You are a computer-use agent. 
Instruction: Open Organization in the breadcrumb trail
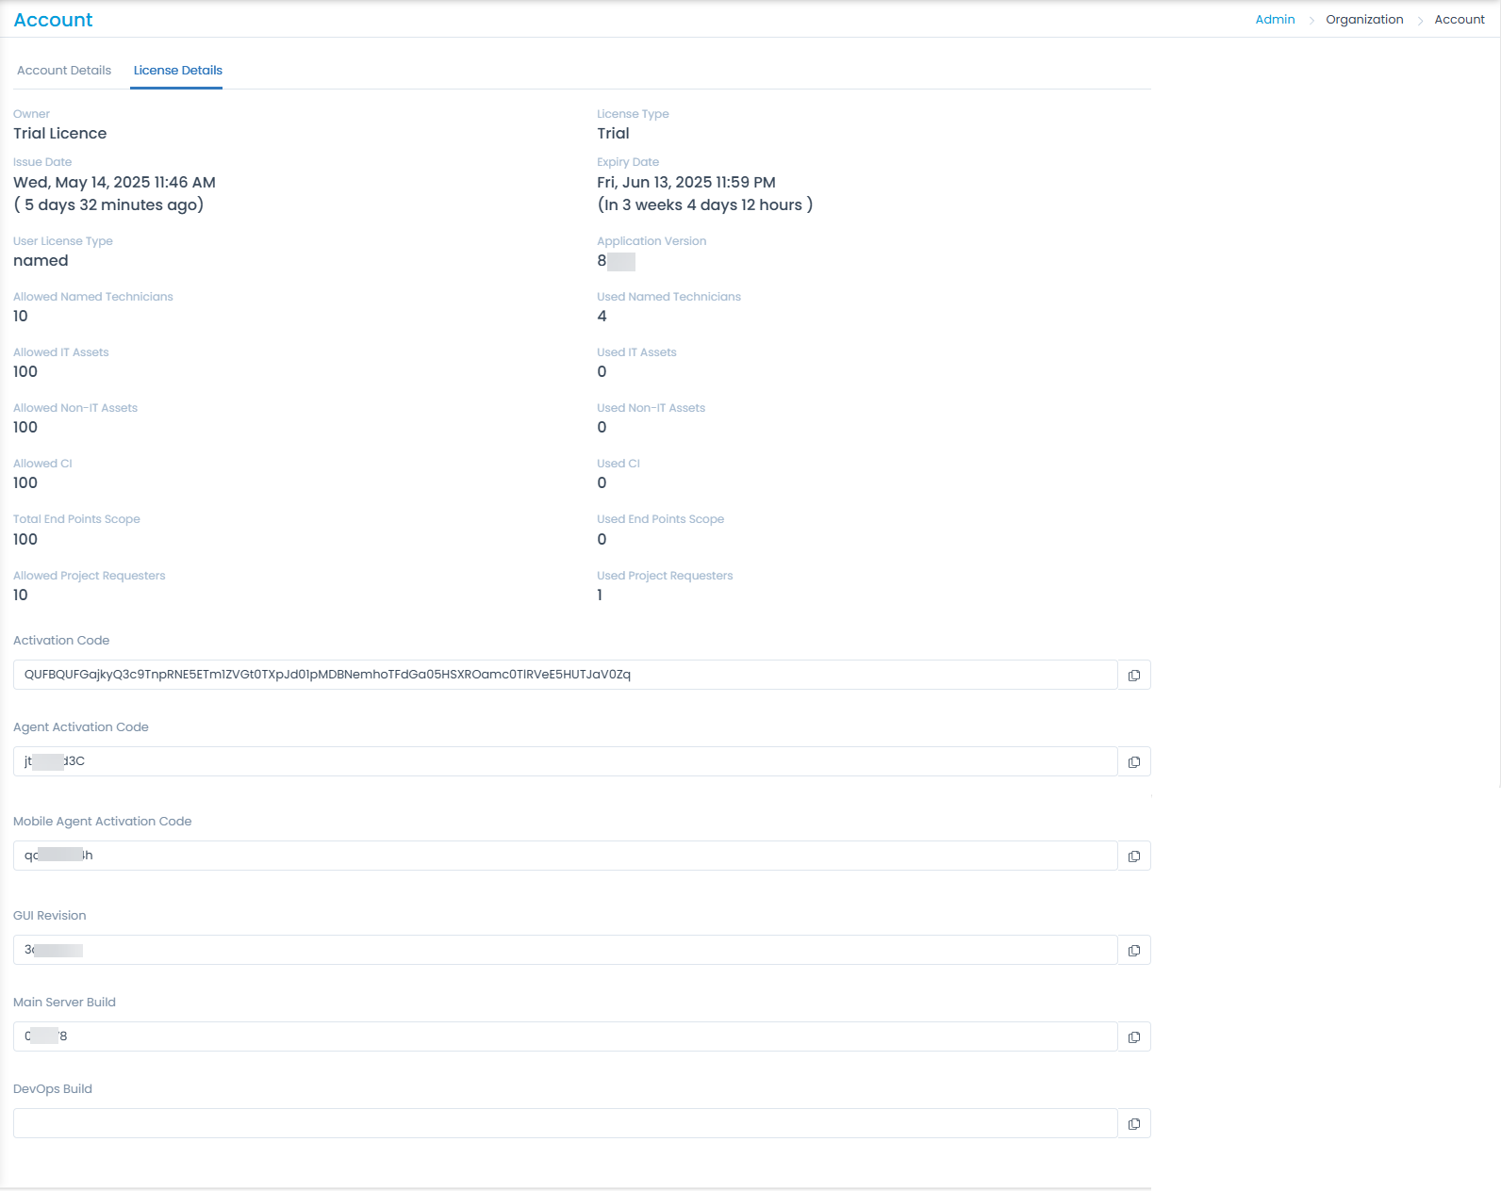[1363, 20]
